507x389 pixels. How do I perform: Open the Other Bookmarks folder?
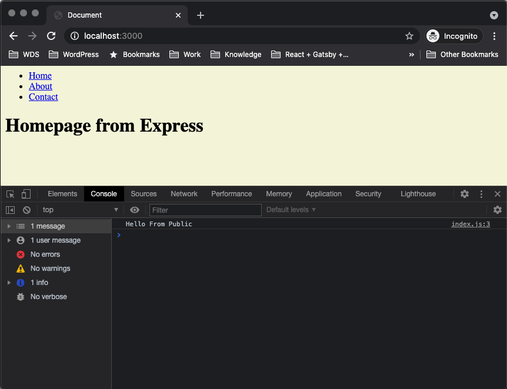click(462, 54)
